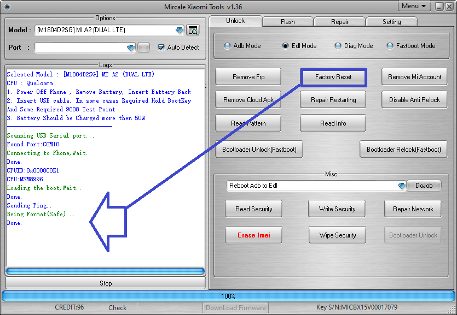The image size is (457, 315).
Task: Click the red Erase Imei button
Action: pos(253,235)
